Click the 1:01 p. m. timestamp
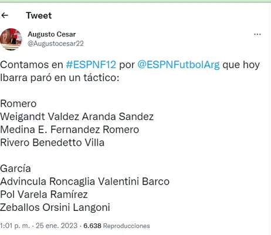Viewport: 271px width, 235px height. click(15, 226)
